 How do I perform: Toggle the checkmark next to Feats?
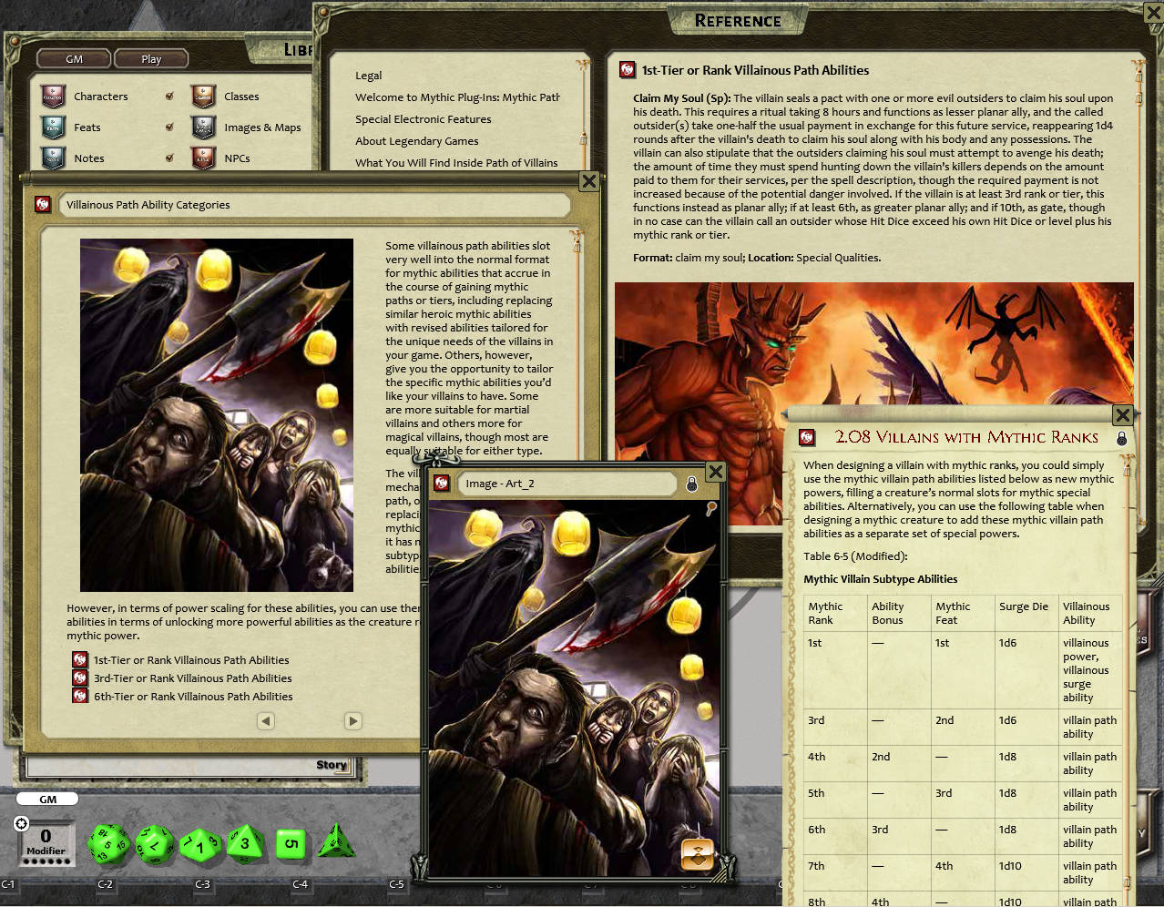coord(170,127)
